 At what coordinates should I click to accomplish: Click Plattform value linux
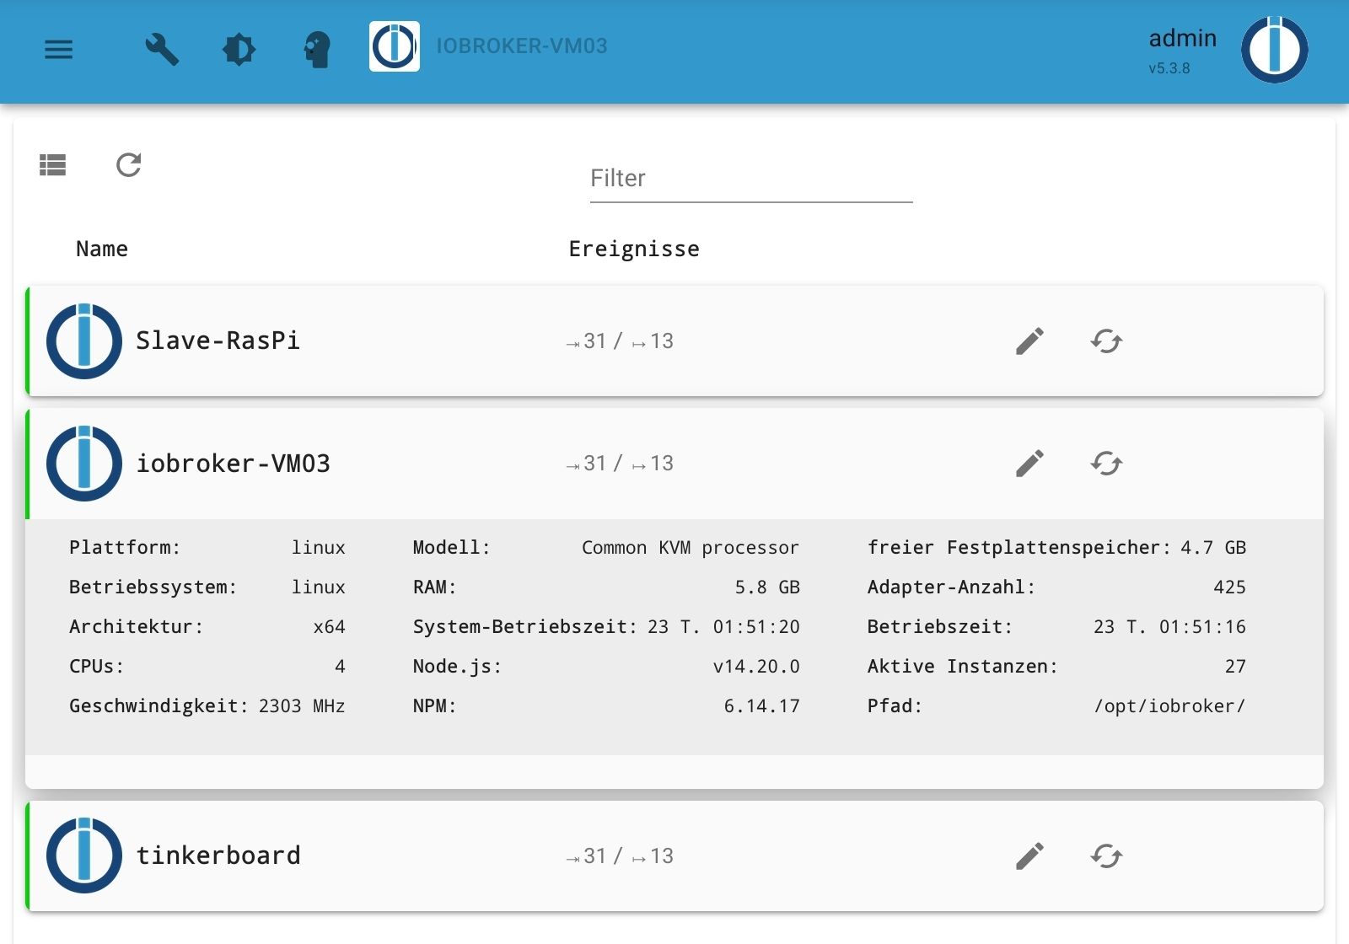coord(318,548)
